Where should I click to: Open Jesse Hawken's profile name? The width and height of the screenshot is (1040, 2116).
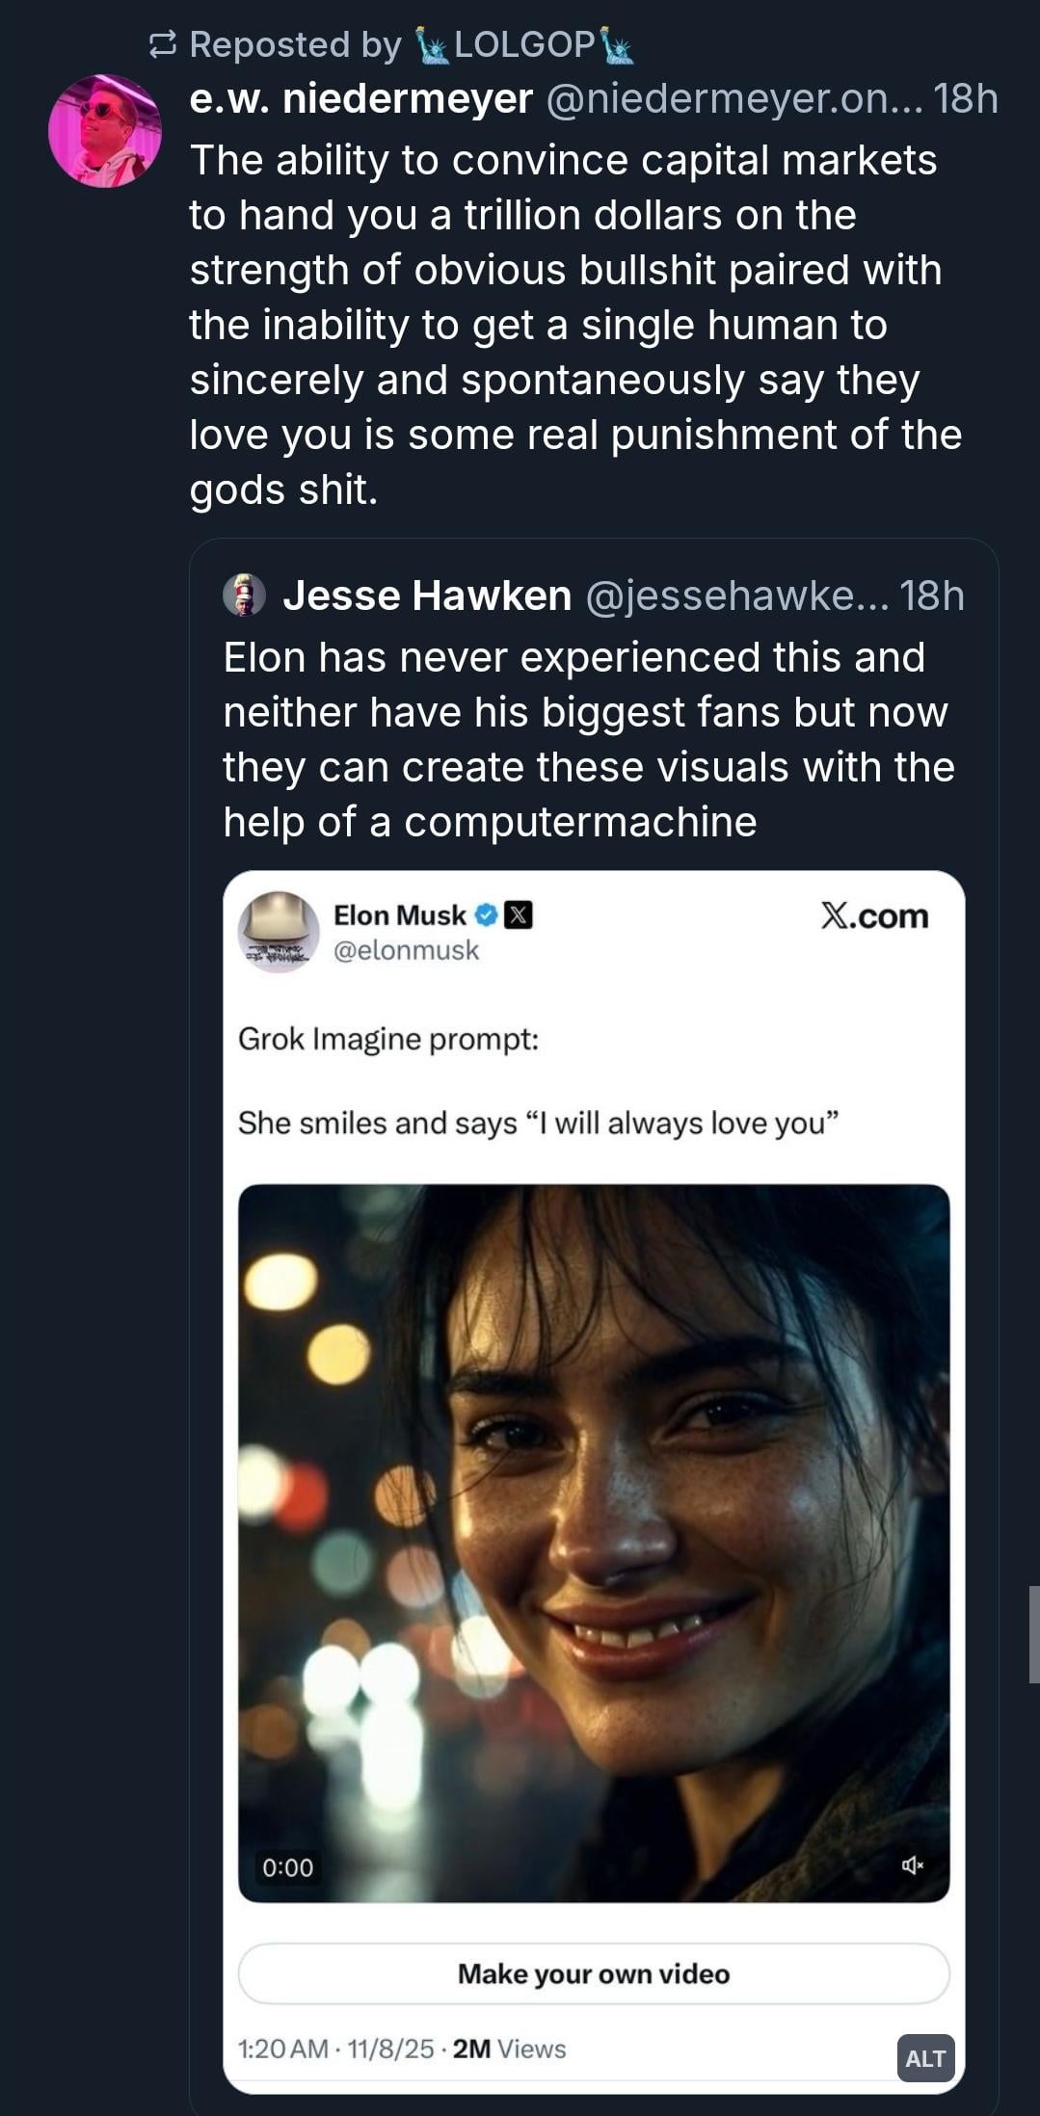tap(426, 595)
